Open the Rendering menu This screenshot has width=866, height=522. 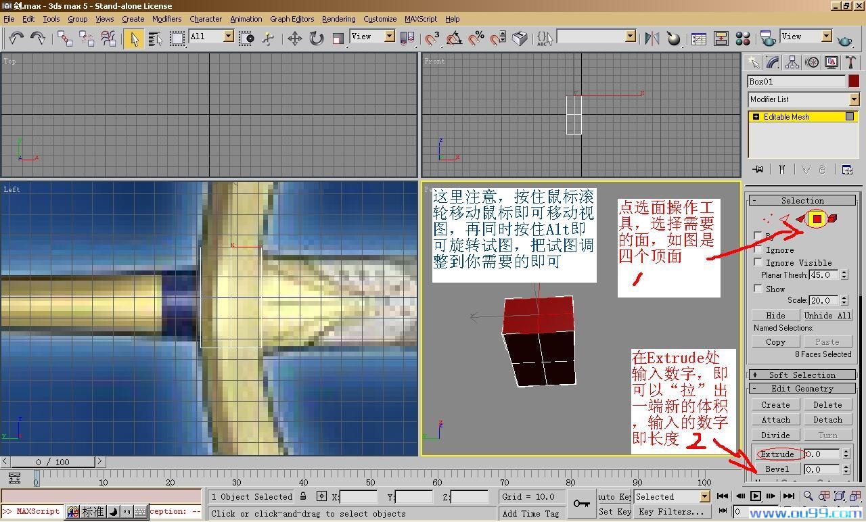click(x=339, y=19)
